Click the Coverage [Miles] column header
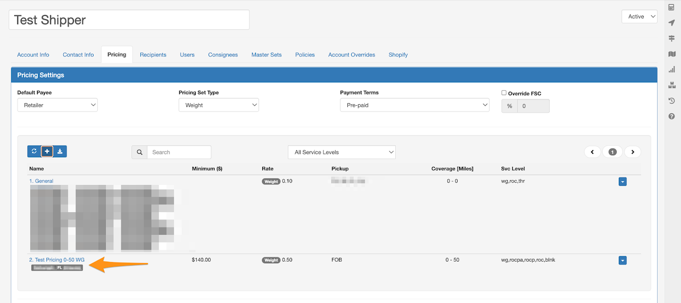Viewport: 681px width, 303px height. [x=452, y=169]
